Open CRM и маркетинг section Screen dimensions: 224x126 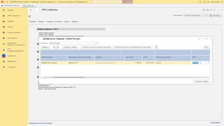(x=14, y=16)
